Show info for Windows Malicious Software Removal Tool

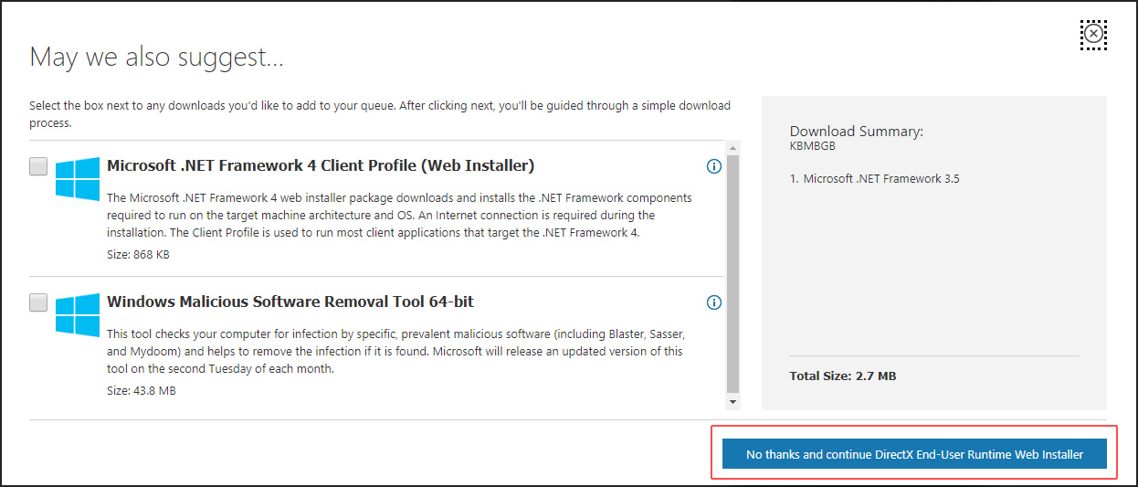714,302
